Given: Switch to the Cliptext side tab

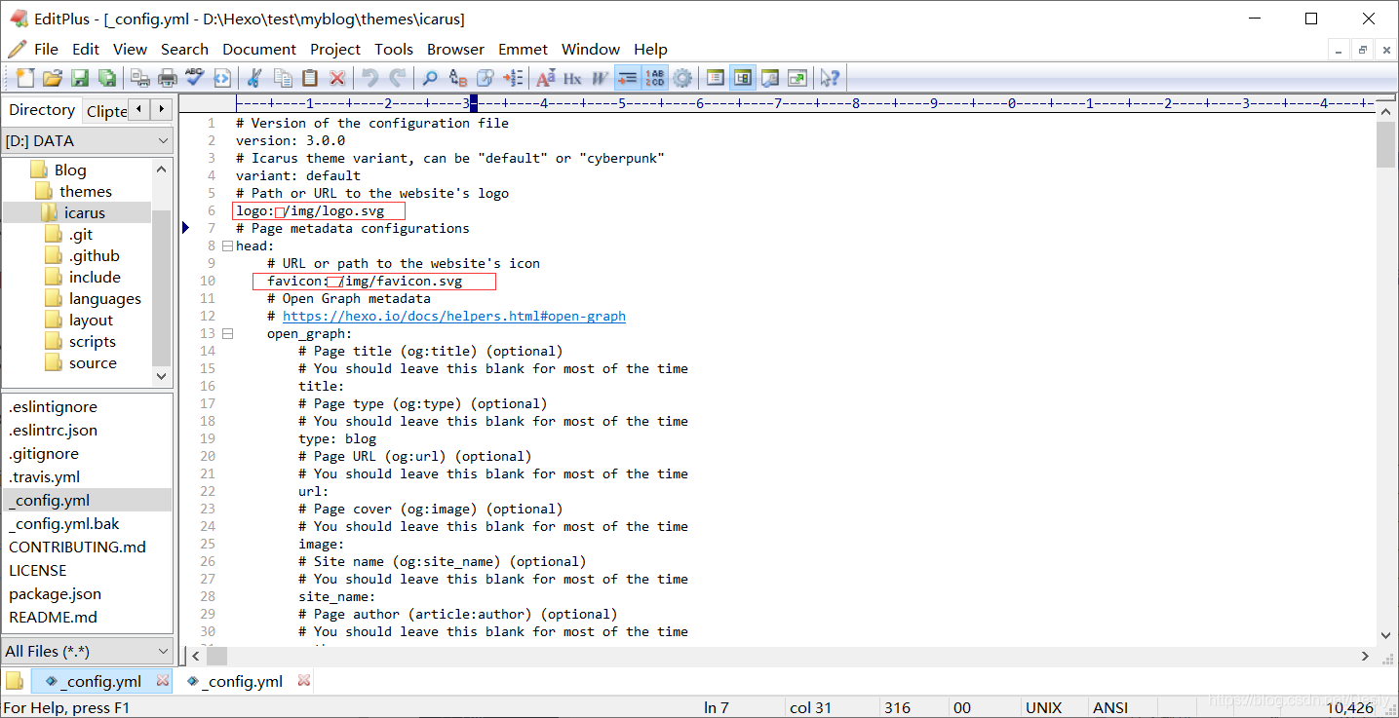Looking at the screenshot, I should [x=106, y=111].
